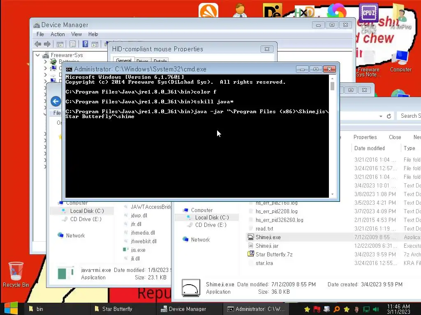Image resolution: width=421 pixels, height=315 pixels.
Task: Select Local Disk (C:) in Star Butterfly navigation pane
Action: tap(212, 217)
